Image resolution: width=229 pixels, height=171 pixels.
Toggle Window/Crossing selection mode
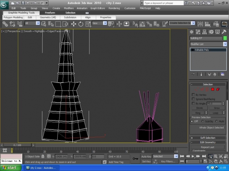tap(65, 24)
